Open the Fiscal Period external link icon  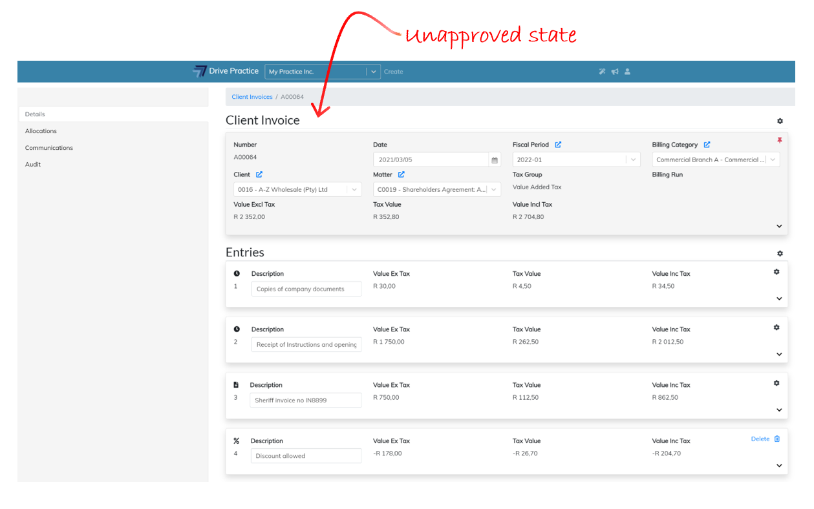pos(558,145)
